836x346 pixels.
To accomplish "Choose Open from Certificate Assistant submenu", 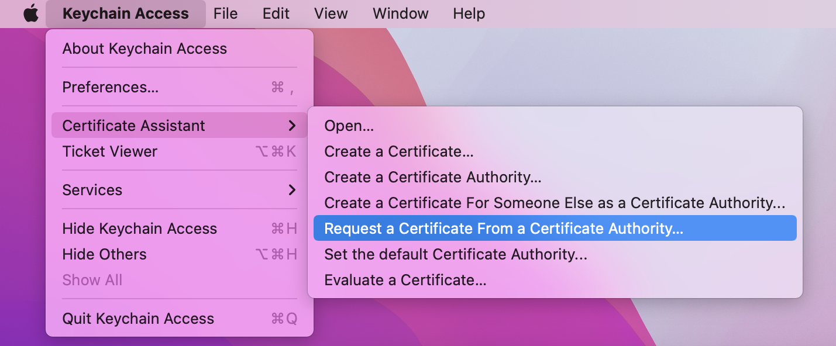I will [x=349, y=125].
